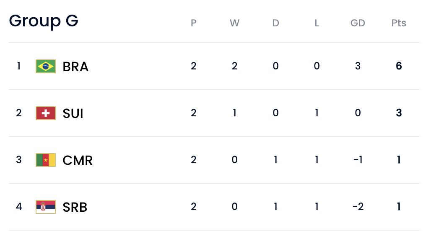
Task: Click Brazil's 6 points value
Action: (x=399, y=66)
